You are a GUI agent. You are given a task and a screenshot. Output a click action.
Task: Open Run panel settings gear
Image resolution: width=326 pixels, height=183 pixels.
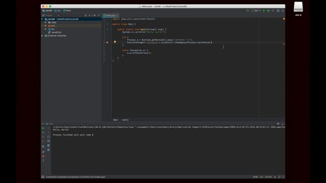pyautogui.click(x=279, y=124)
